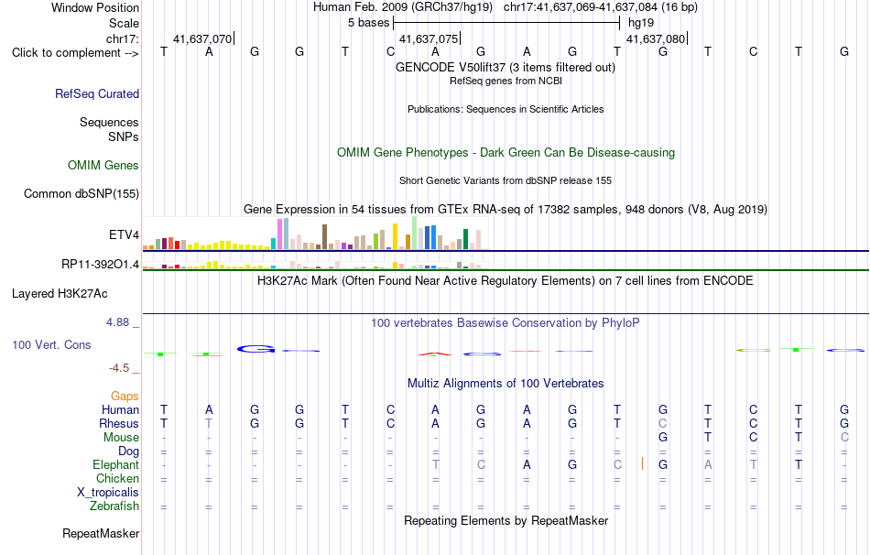Click the 5 bases scale bar
This screenshot has width=870, height=555.
[506, 23]
